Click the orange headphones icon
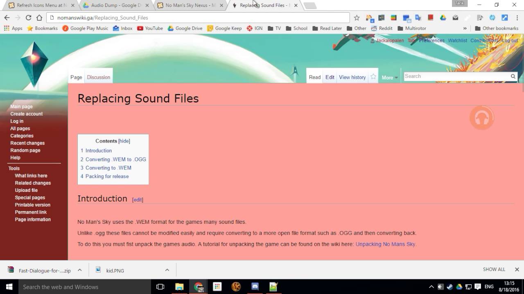 coord(482,118)
